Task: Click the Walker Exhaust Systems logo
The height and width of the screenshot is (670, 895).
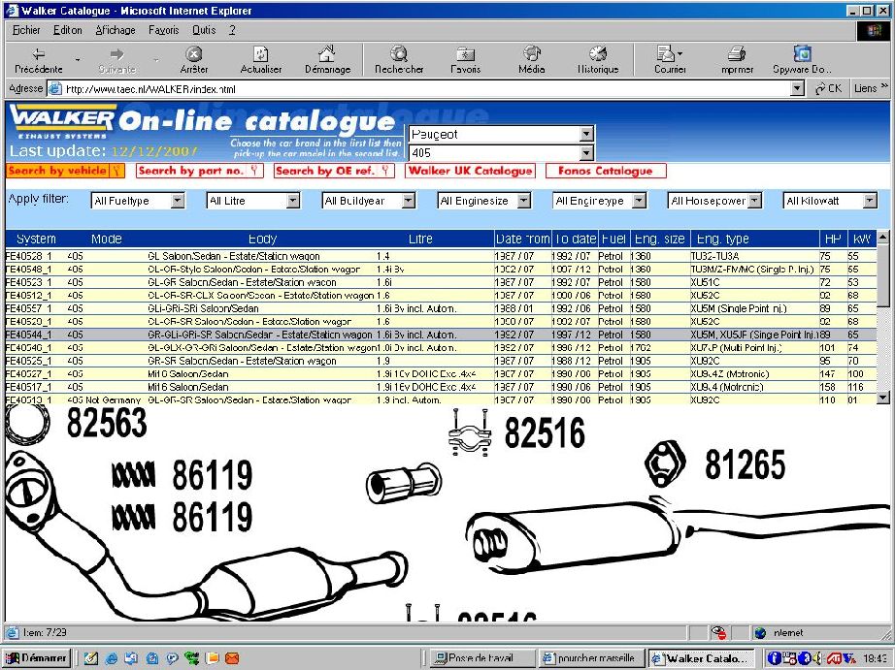Action: pyautogui.click(x=62, y=122)
